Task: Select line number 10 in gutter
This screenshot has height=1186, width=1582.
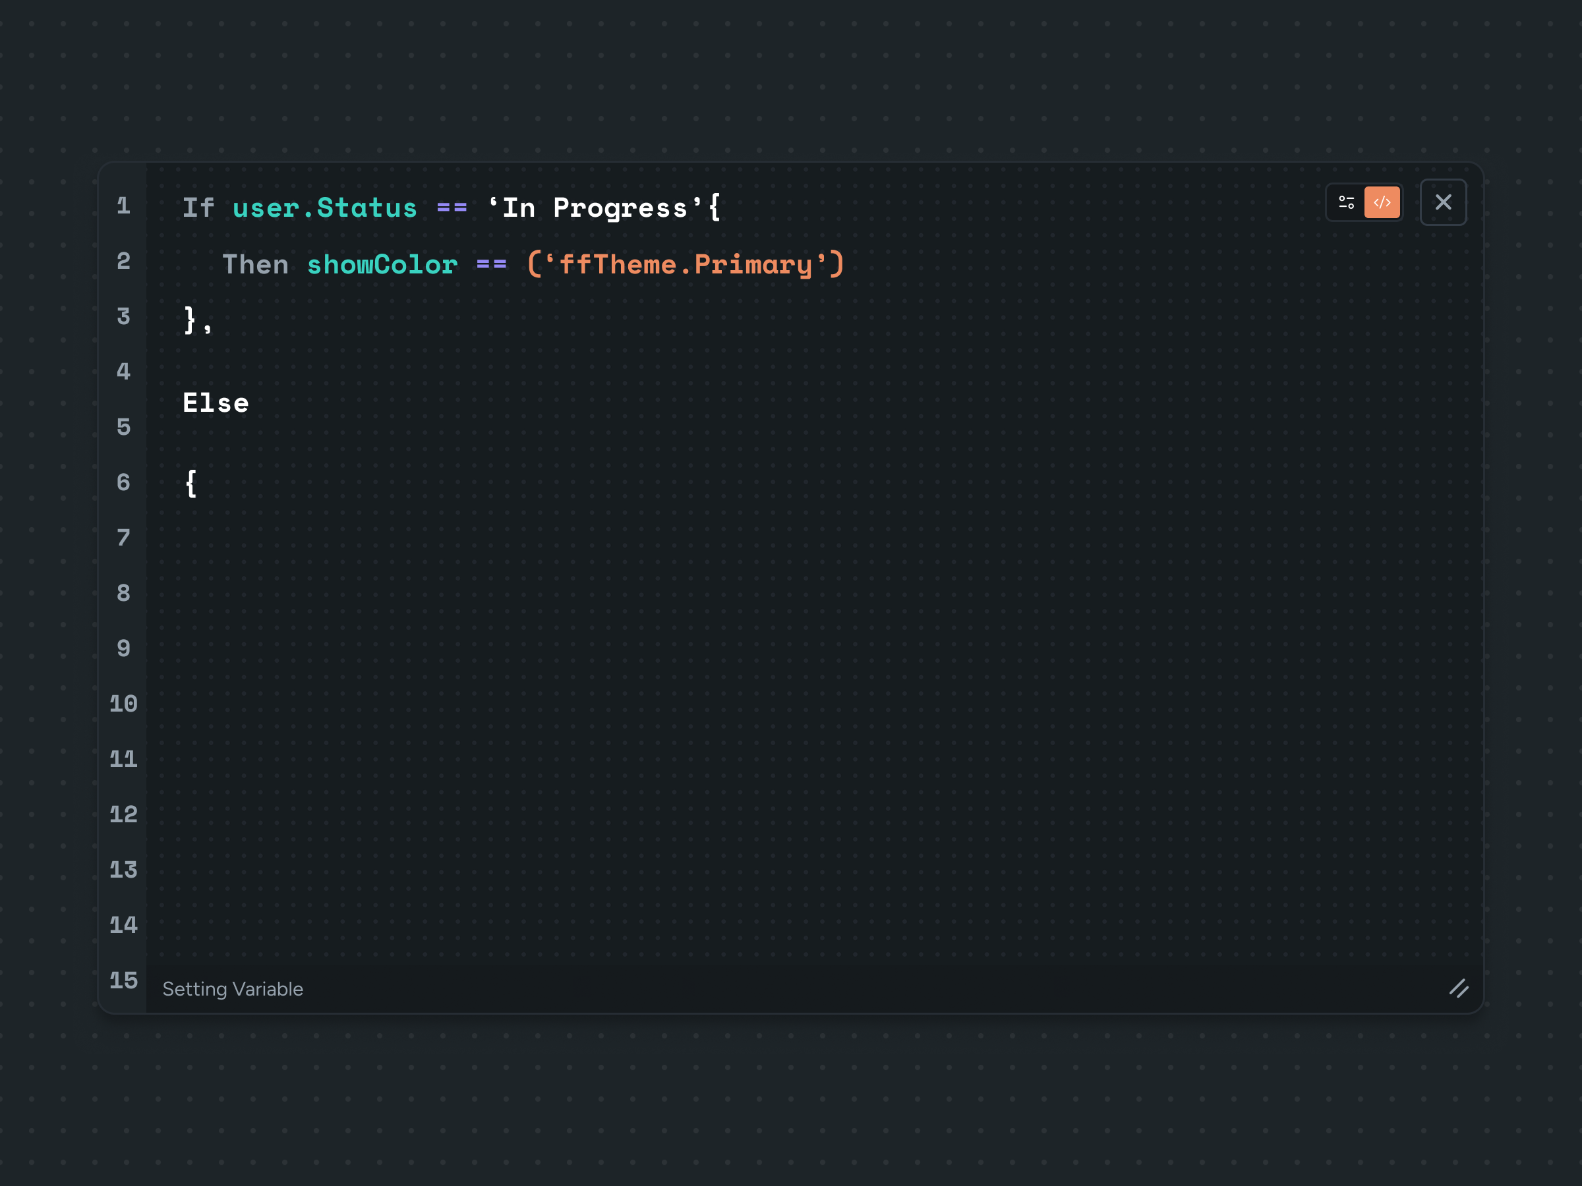Action: (x=123, y=704)
